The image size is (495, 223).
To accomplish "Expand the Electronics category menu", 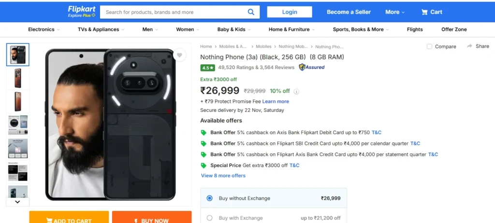I will click(x=44, y=29).
